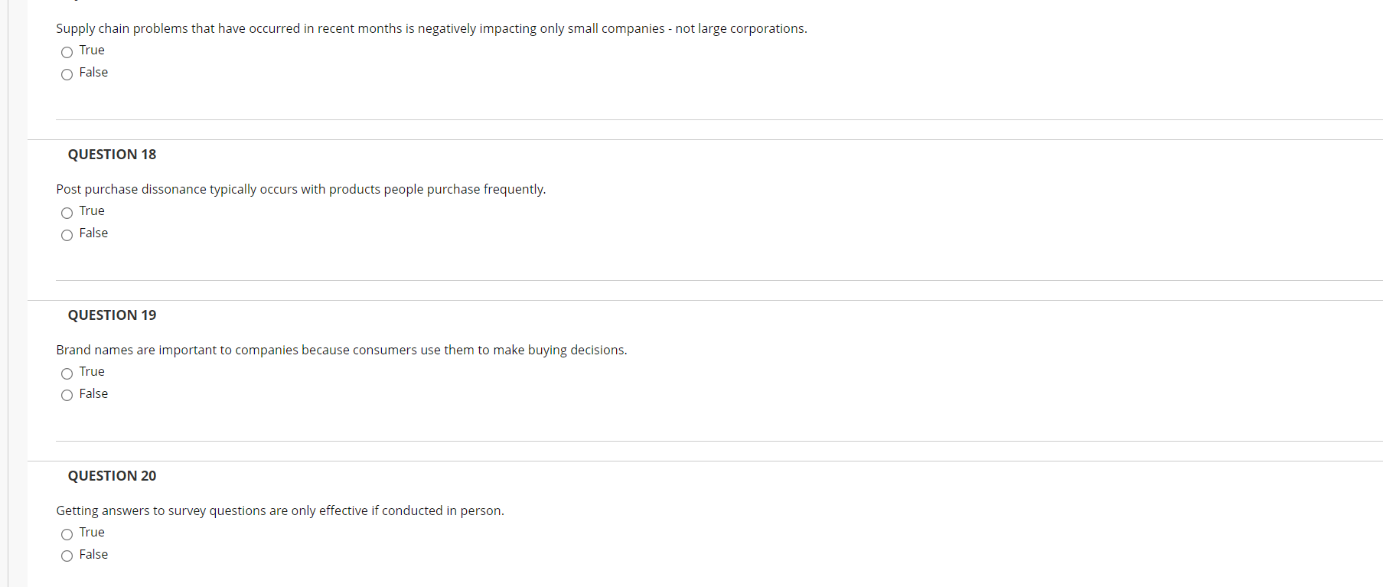1383x587 pixels.
Task: Click the QUESTION 18 heading
Action: (x=111, y=154)
